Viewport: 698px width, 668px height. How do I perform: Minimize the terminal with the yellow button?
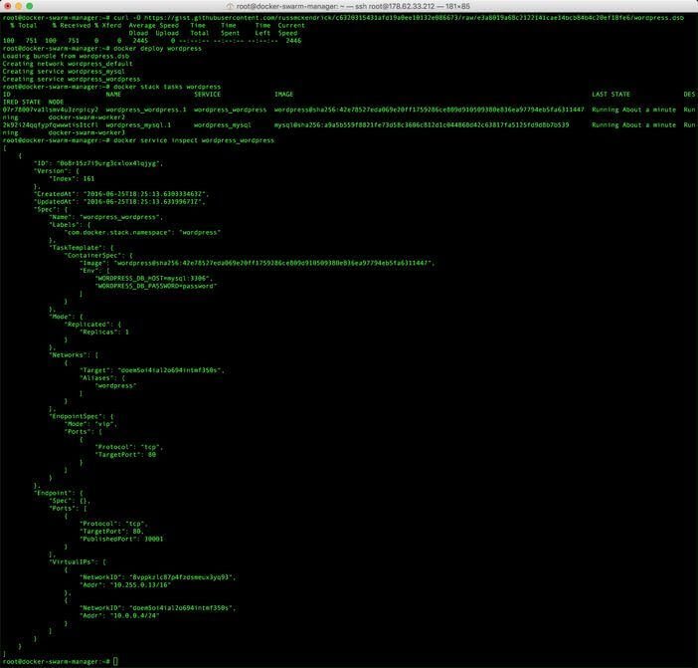click(21, 6)
